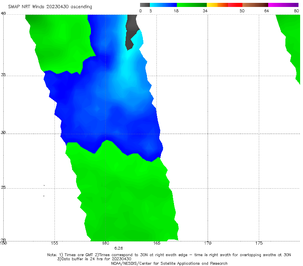Click the color bar label '80'
This screenshot has width=303, height=266.
click(296, 11)
